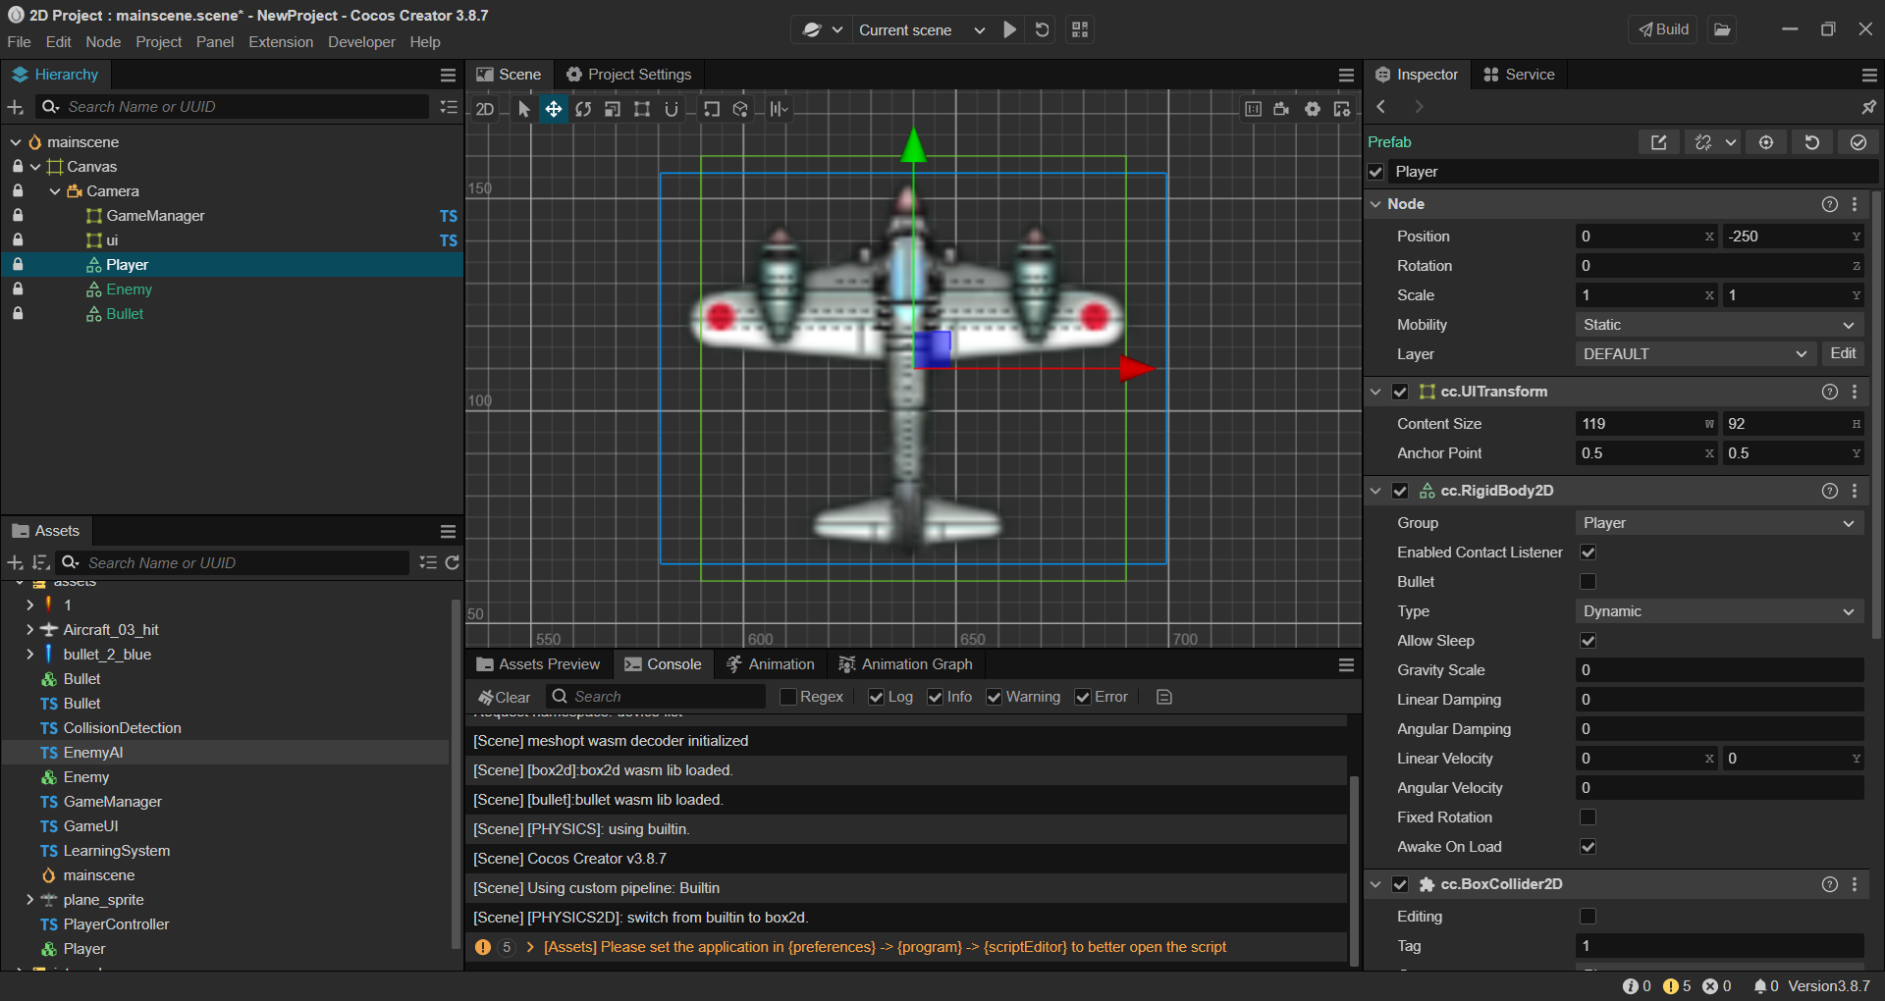The image size is (1885, 1001).
Task: Disable the Warning filter in Console
Action: click(995, 697)
